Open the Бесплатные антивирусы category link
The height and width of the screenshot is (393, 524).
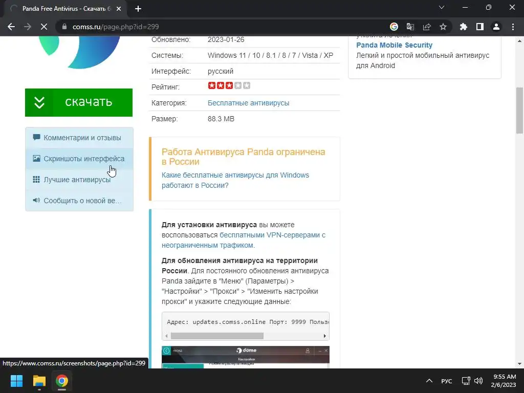click(248, 103)
